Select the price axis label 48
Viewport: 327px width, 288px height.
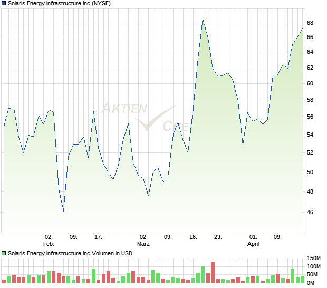tap(310, 191)
